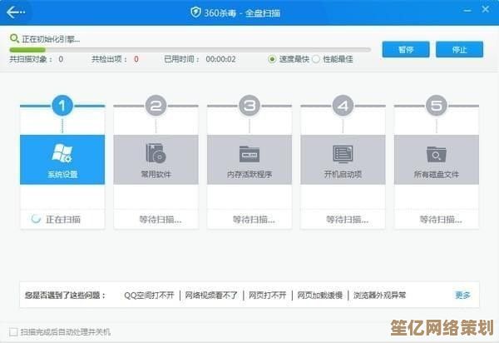Open the QQ空间打不开 problem link
The width and height of the screenshot is (499, 343).
pyautogui.click(x=150, y=295)
